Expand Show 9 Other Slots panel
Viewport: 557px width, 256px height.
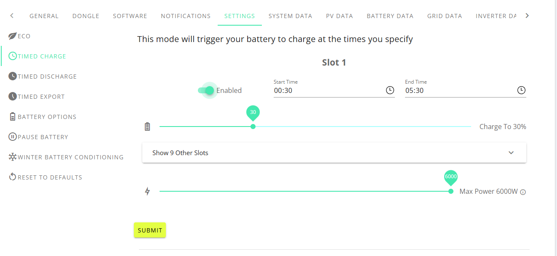[x=334, y=153]
